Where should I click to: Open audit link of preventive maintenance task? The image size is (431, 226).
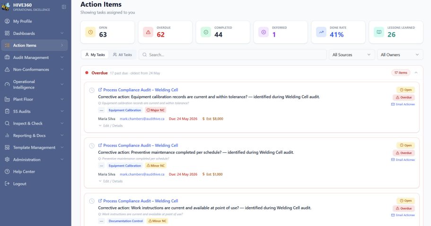point(138,145)
